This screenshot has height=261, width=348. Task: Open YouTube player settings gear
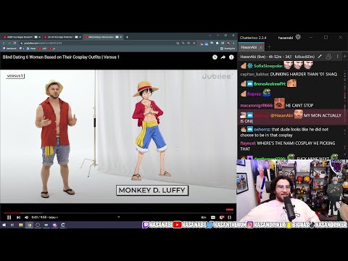tap(222, 217)
